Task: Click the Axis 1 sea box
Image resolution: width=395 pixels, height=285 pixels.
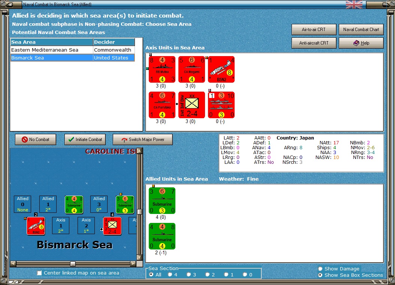Action: click(x=61, y=226)
